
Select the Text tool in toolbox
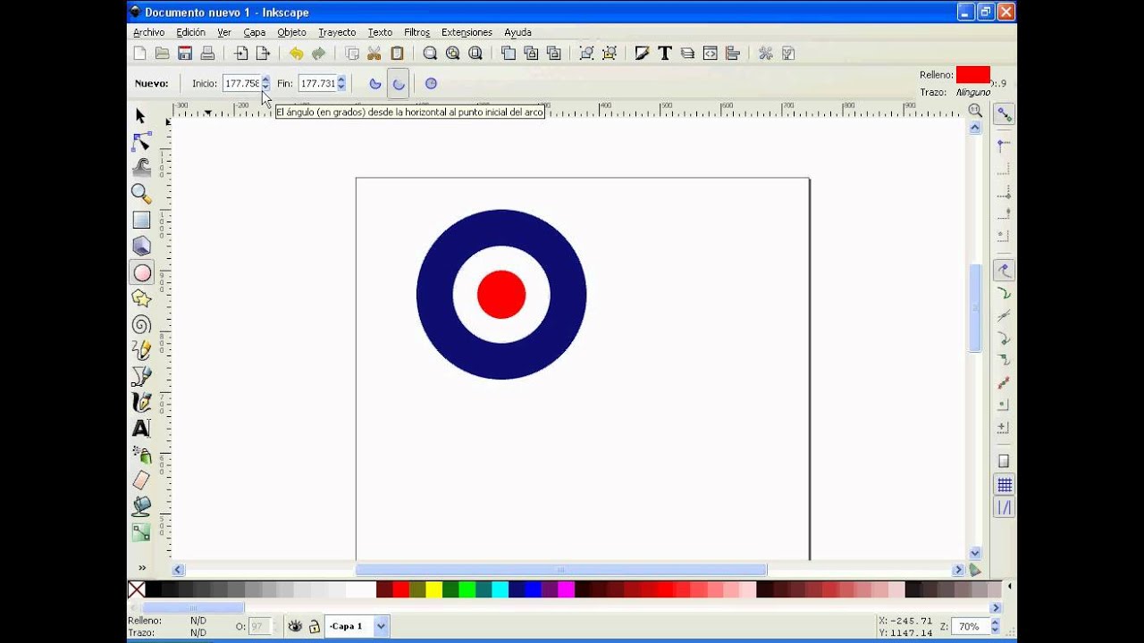[x=141, y=428]
